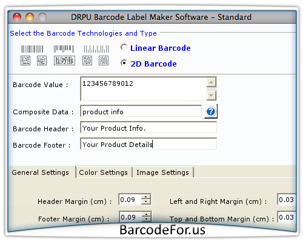Click the 'Barcode Footer :' label
This screenshot has height=242, width=303.
click(42, 145)
